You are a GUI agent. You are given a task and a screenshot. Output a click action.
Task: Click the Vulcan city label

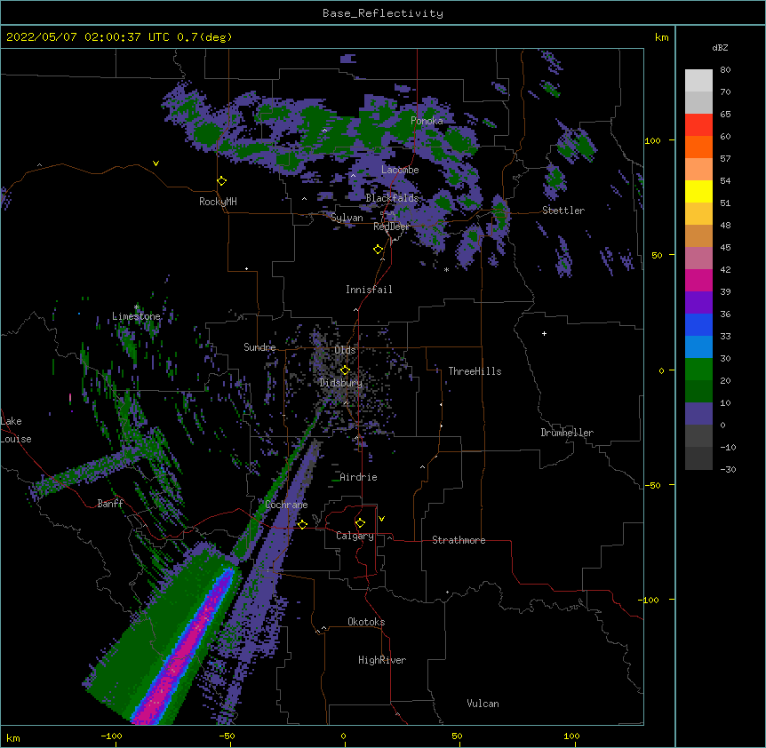pos(483,704)
